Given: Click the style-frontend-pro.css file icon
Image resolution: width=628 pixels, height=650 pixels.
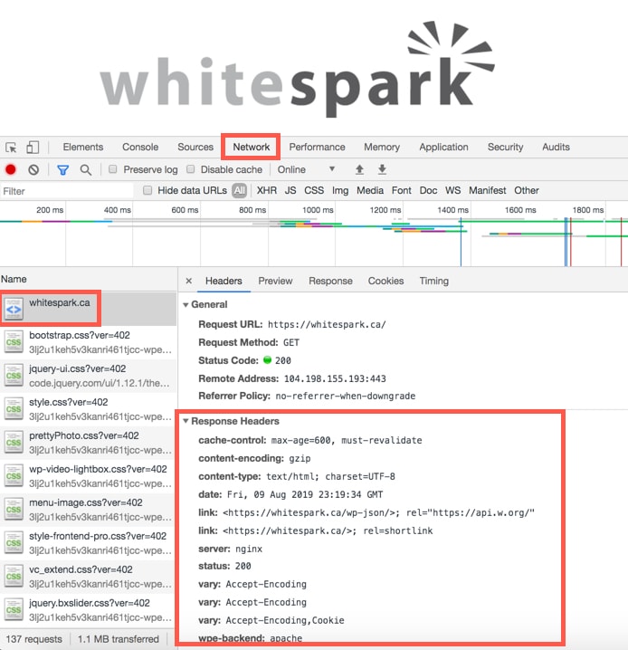Looking at the screenshot, I should point(14,543).
